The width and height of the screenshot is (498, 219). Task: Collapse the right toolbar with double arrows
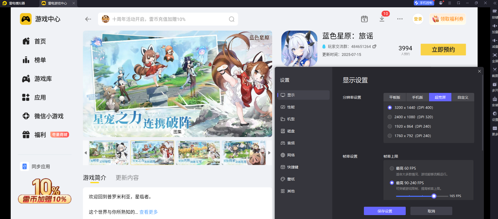coord(495,3)
